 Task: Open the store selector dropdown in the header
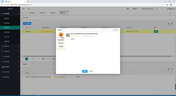[x=148, y=9]
